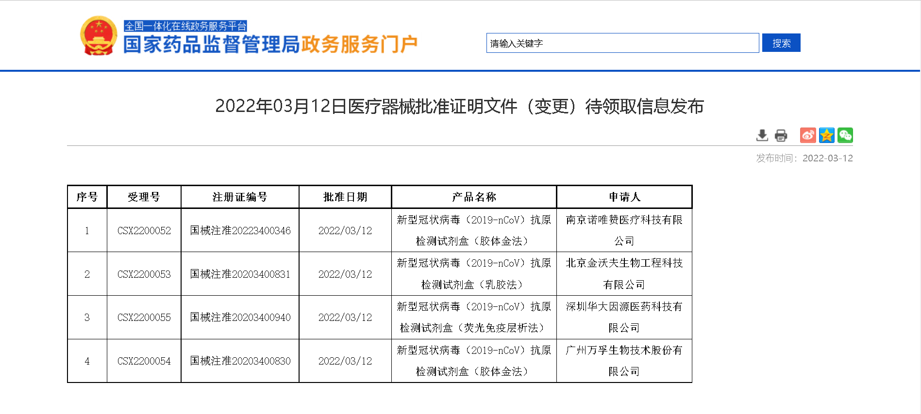Click the 全国一体化在线政务服务平台 banner text
Image resolution: width=921 pixels, height=414 pixels.
185,26
